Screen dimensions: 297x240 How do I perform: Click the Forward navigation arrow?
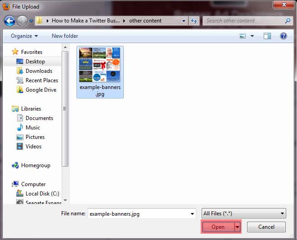coord(22,21)
